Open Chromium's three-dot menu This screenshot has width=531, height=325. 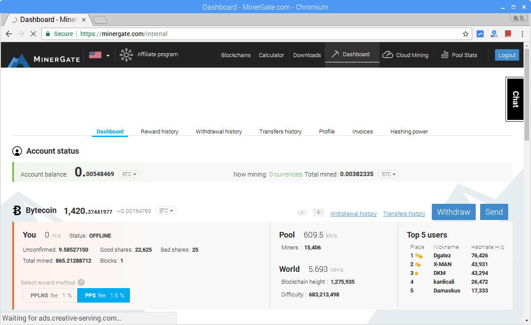[x=522, y=34]
